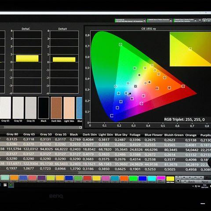Viewport: 211px width, 211px height.
Task: Select the Dark Skin patch swatch
Action: pos(56,108)
